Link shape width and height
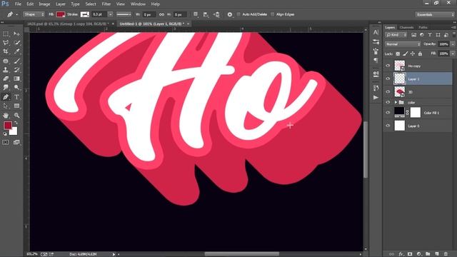This screenshot has height=257, width=457. coord(161,14)
